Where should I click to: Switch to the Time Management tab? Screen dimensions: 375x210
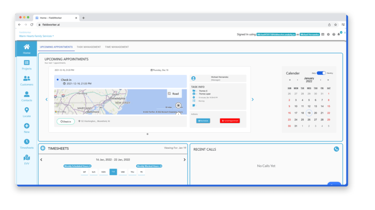point(117,47)
